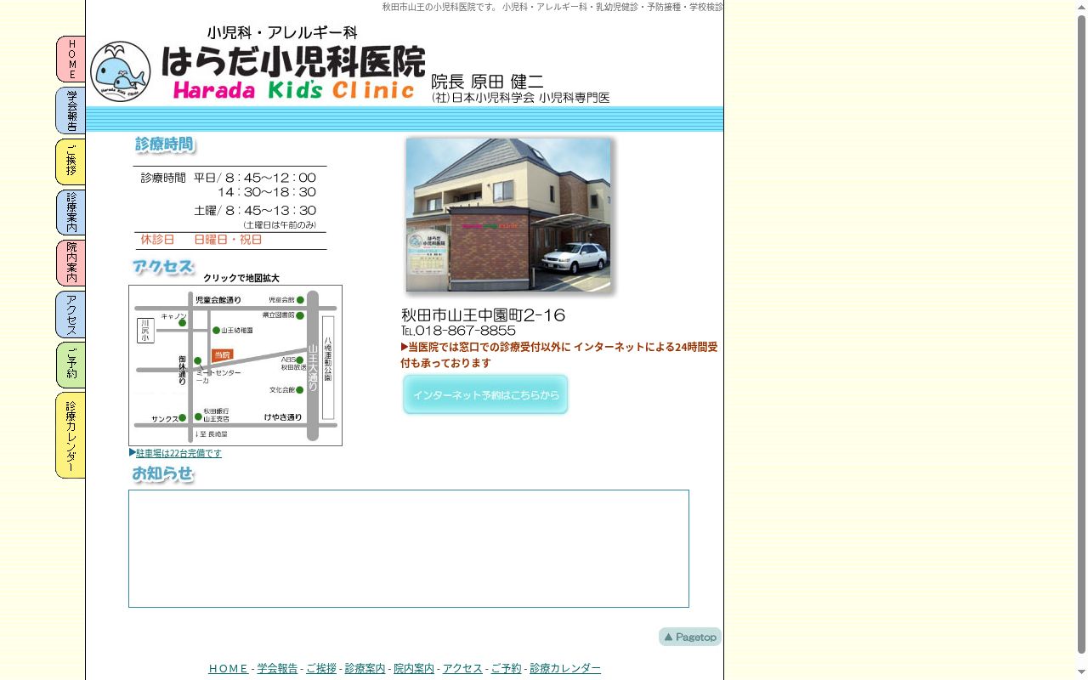Click the アクセス section heading
This screenshot has width=1088, height=680.
pyautogui.click(x=163, y=267)
